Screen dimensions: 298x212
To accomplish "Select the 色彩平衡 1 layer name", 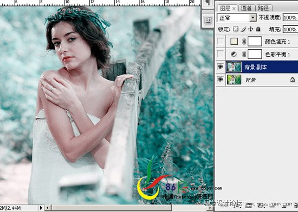I will pos(277,55).
